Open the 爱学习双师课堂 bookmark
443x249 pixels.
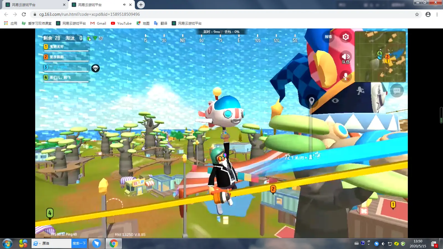click(37, 23)
